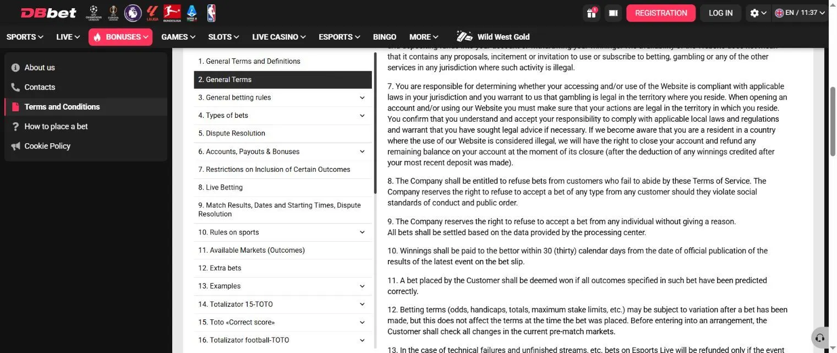Viewport: 837px width, 353px height.
Task: Open the More menu
Action: [424, 37]
